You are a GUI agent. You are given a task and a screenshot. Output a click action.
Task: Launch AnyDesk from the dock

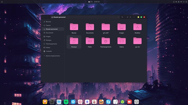129,102
